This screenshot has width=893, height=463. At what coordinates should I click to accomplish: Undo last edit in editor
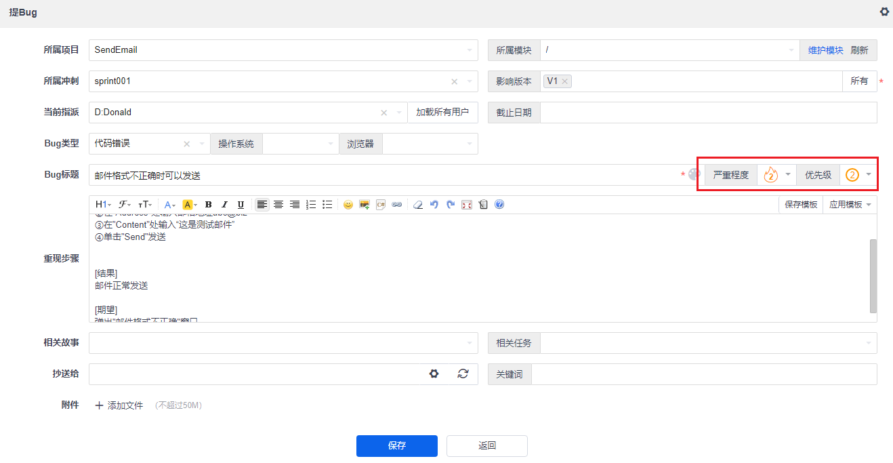coord(434,204)
